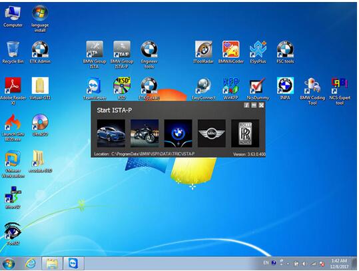Click the taskbar clock showing 1:42 AM
This screenshot has height=271, width=359.
point(339,264)
